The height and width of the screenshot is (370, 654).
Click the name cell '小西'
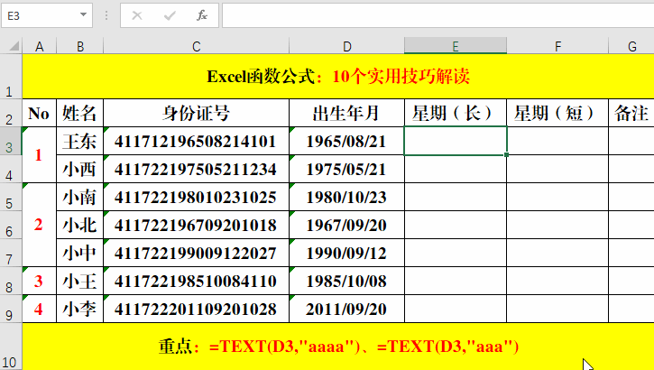(x=79, y=169)
